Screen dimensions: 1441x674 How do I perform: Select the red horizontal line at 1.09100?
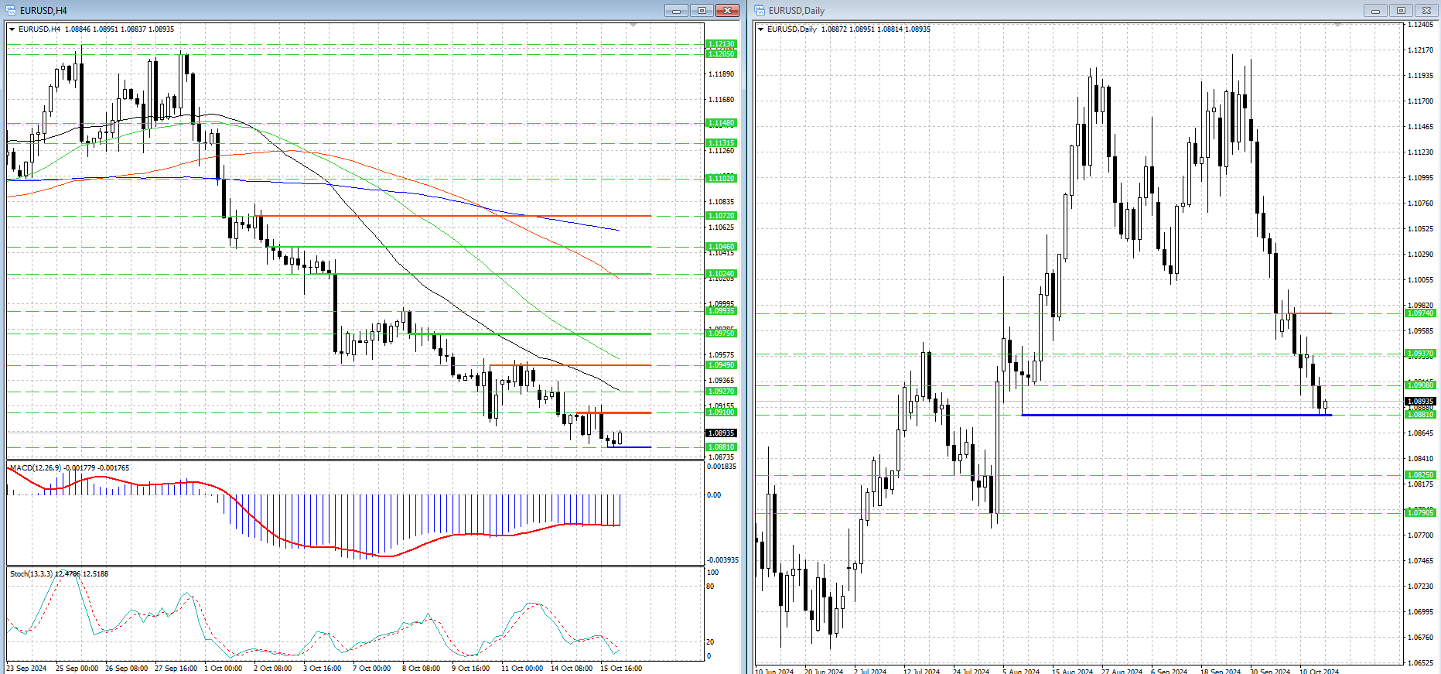click(x=613, y=412)
